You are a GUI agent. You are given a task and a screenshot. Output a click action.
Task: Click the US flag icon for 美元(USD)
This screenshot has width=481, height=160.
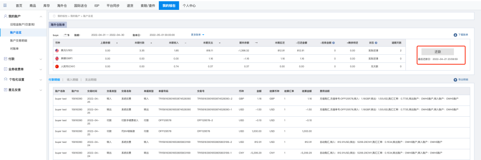click(x=57, y=50)
